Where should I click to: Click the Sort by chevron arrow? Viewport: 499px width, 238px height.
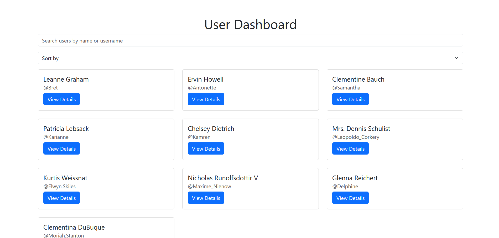pyautogui.click(x=456, y=58)
